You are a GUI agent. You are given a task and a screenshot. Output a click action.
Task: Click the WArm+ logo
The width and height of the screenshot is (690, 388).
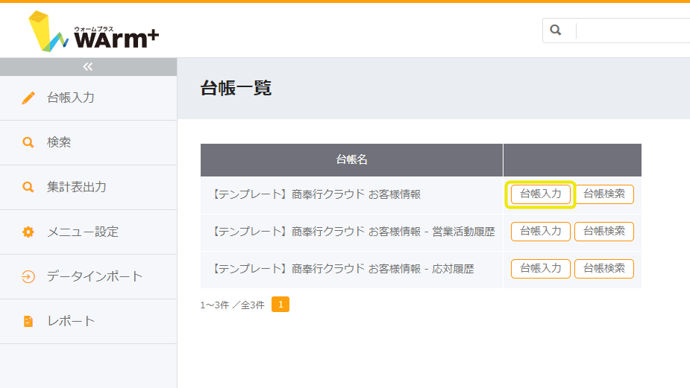(93, 31)
